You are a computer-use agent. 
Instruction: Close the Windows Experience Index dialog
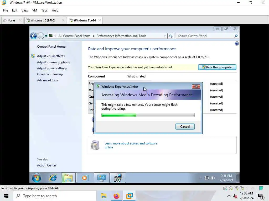[196, 86]
